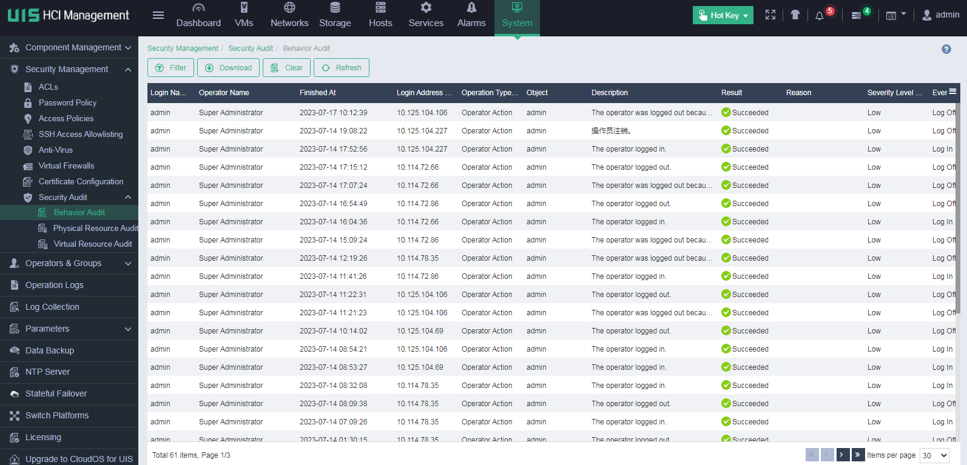Open the Hot Key dropdown

click(723, 15)
